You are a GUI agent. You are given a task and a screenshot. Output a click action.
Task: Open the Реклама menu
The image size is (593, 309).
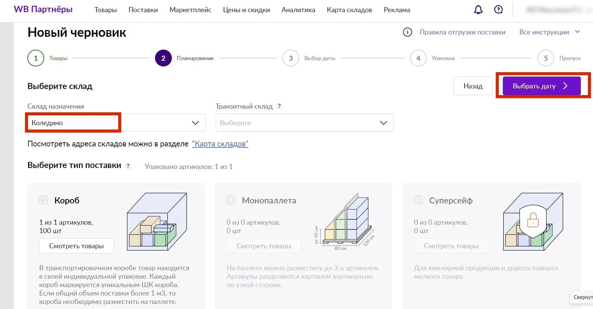397,10
